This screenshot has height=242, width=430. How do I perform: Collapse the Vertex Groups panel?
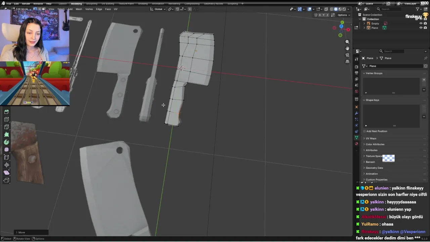374,73
